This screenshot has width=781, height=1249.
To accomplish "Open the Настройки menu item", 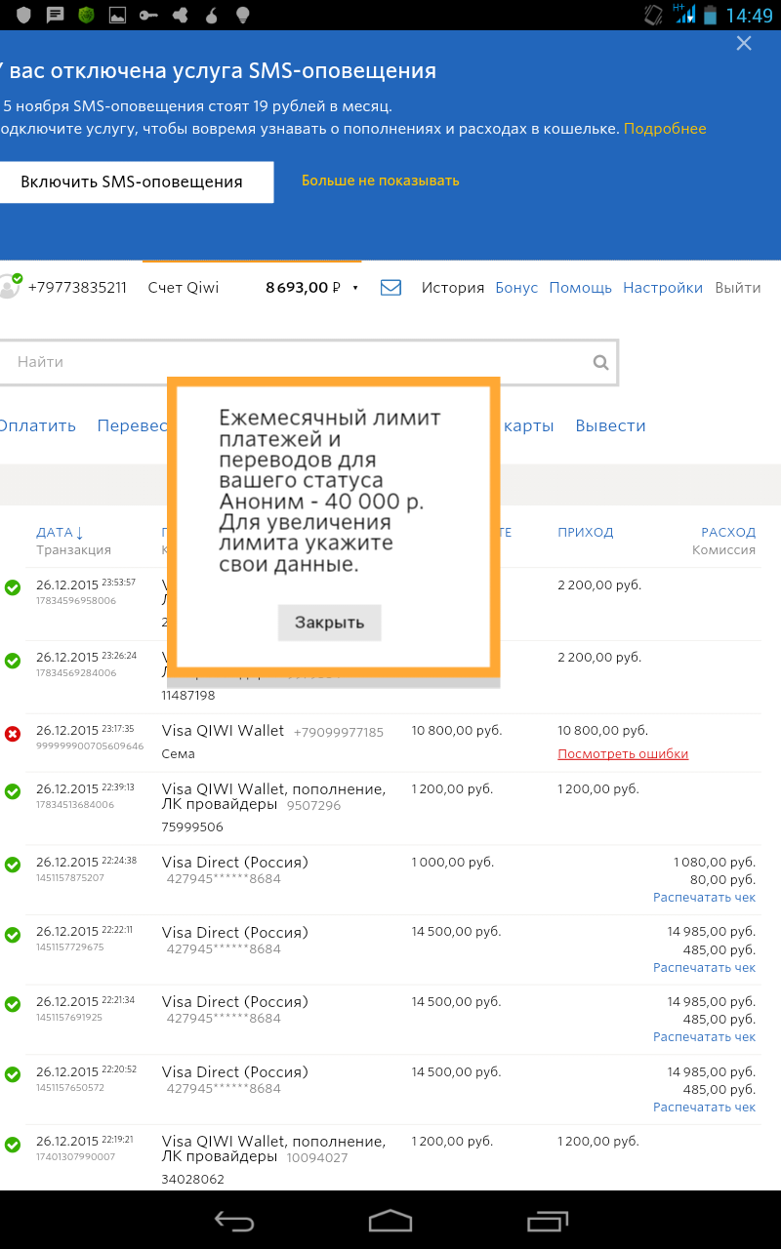I will pyautogui.click(x=663, y=288).
